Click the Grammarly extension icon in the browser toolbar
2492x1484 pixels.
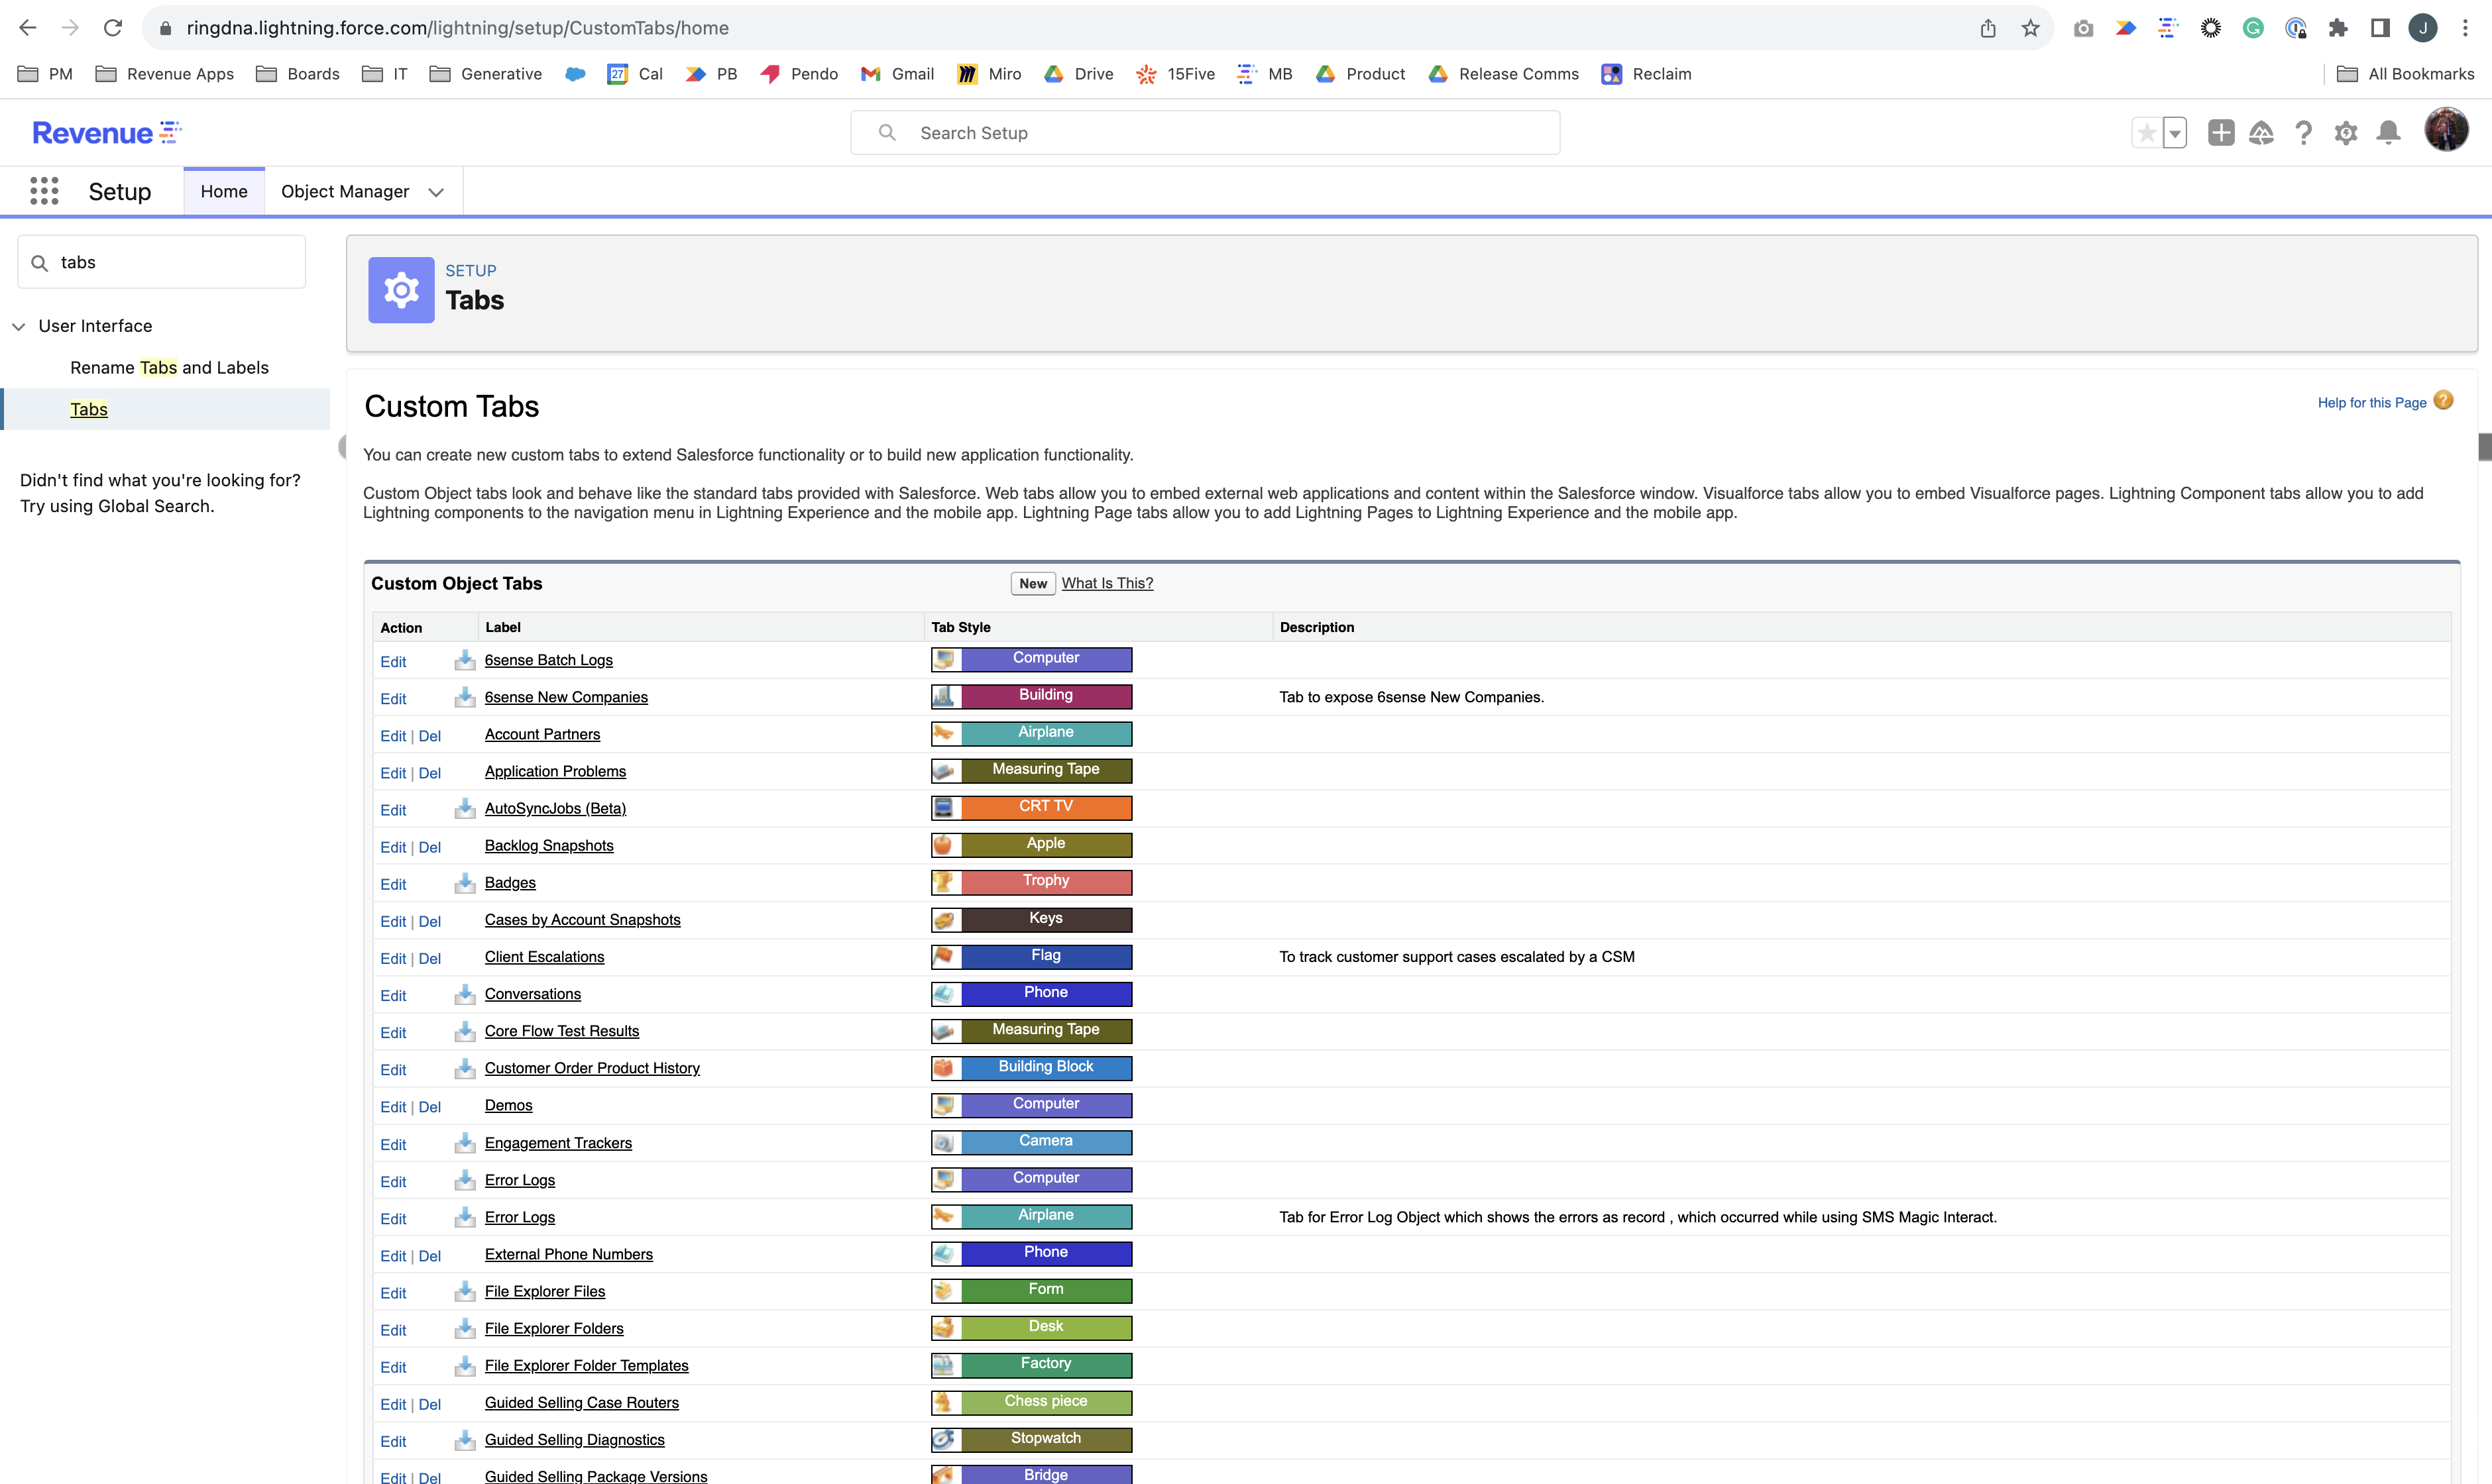point(2253,27)
